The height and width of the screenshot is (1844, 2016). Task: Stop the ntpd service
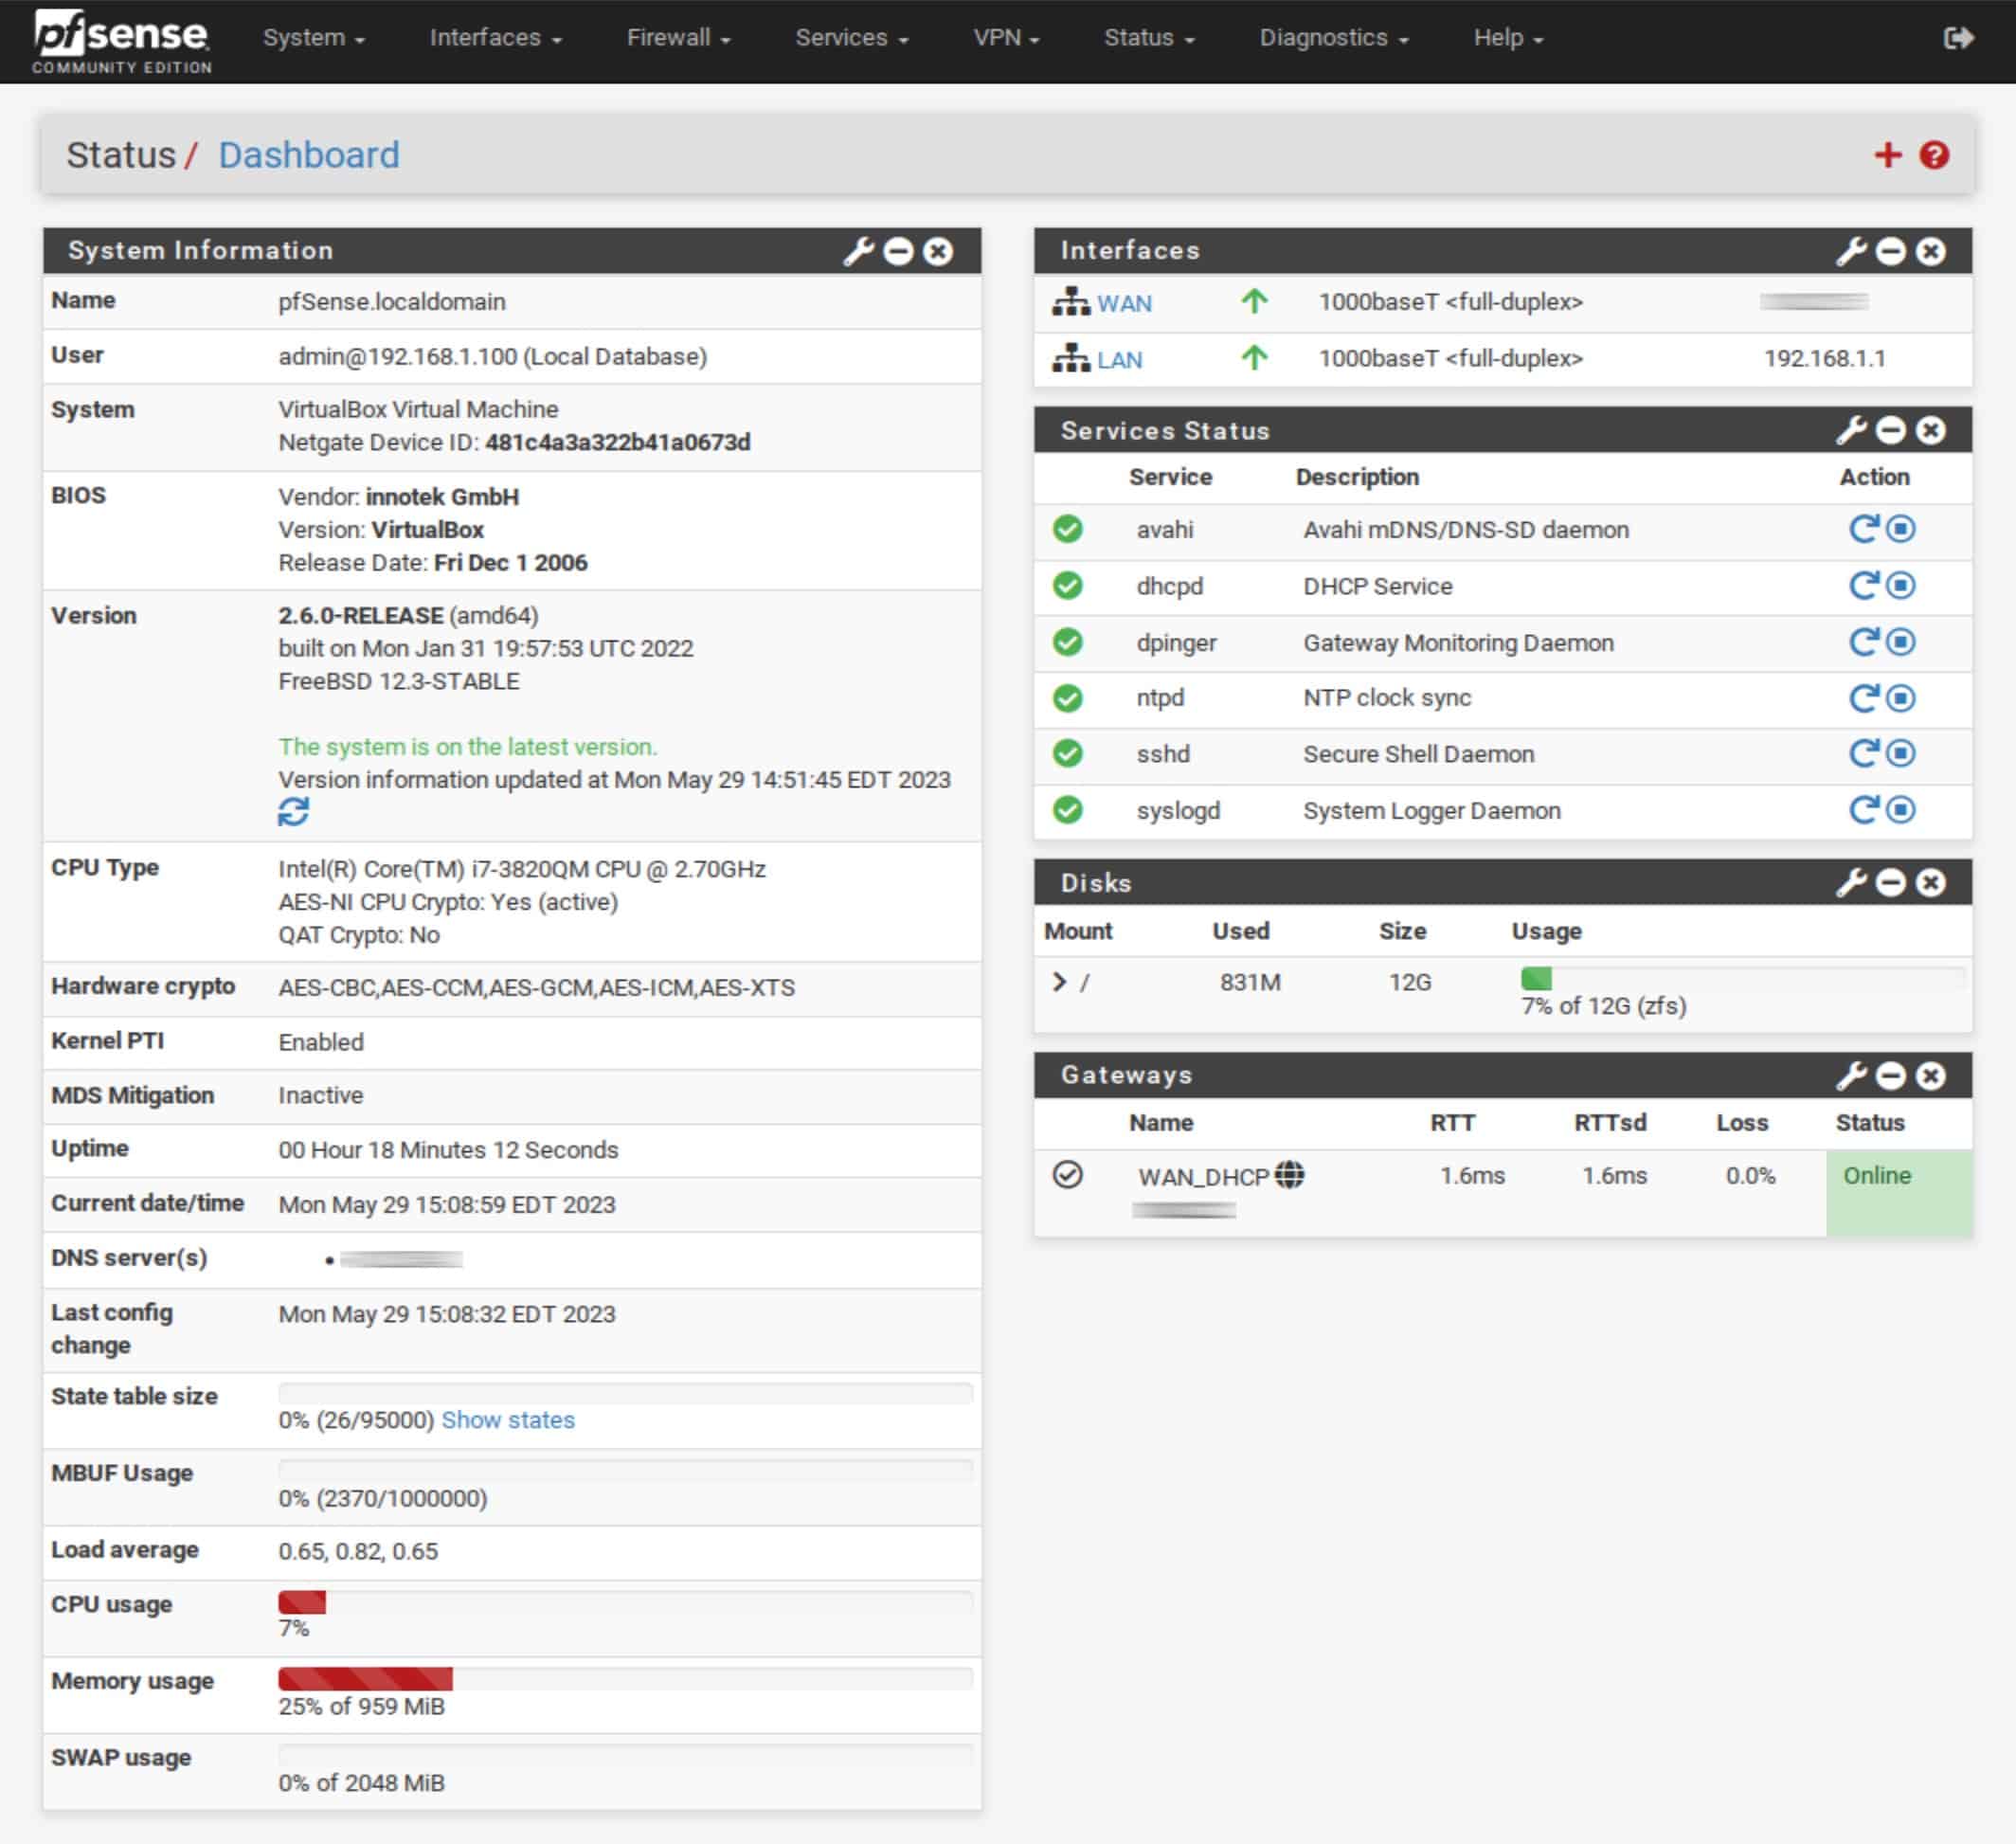1901,697
